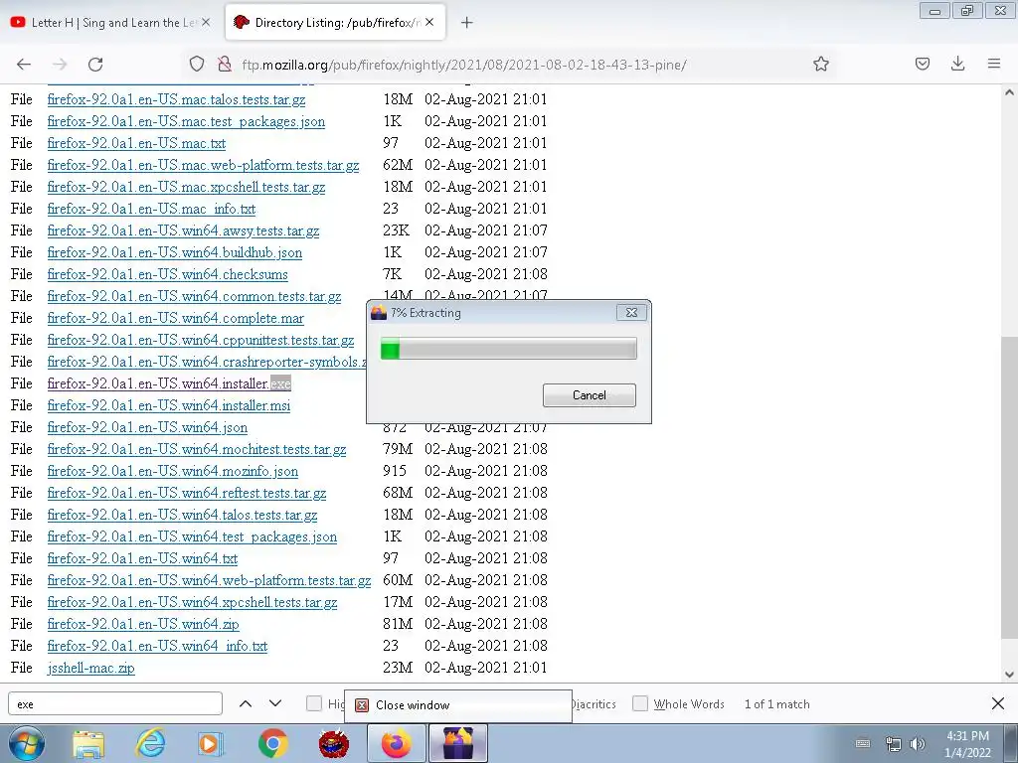This screenshot has height=763, width=1018.
Task: Open firefox-92.0a1.en-US.win64.complete.mar link
Action: [175, 318]
